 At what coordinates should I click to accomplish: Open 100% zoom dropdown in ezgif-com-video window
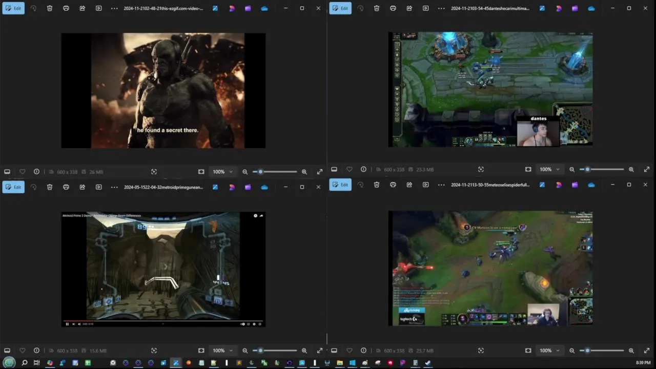pyautogui.click(x=222, y=172)
